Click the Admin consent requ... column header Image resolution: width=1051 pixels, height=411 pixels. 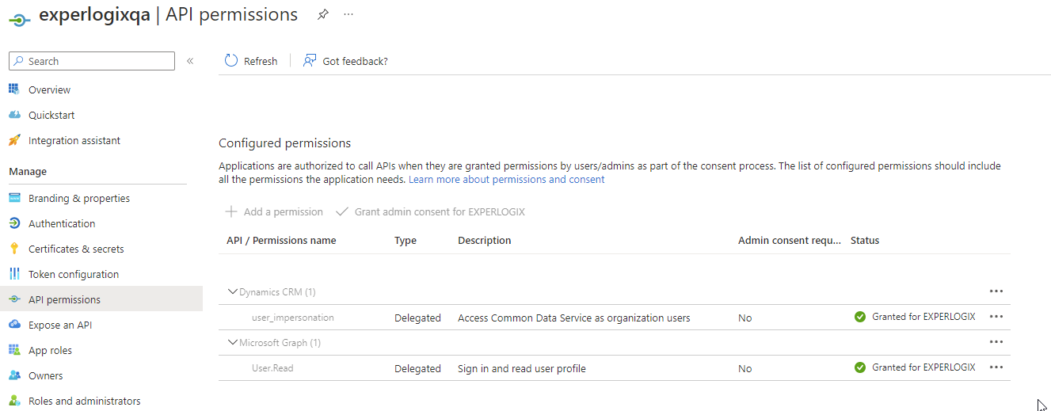click(790, 240)
